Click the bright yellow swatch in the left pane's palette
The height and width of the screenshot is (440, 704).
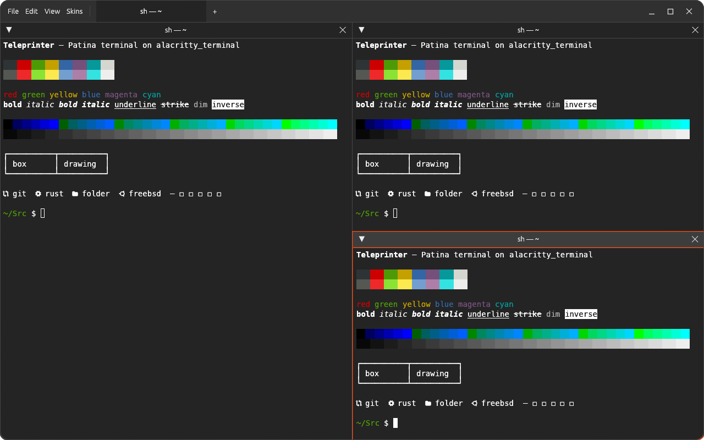(52, 75)
